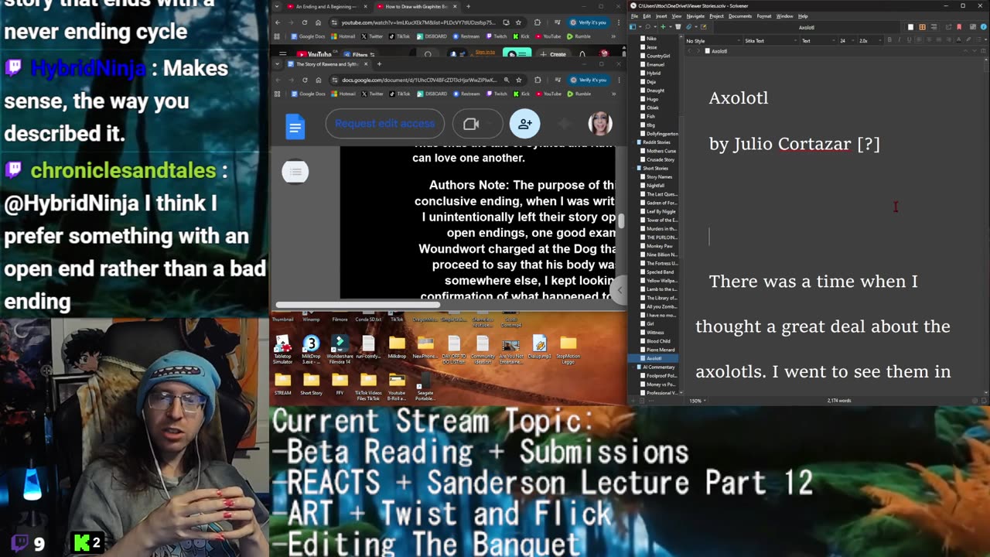Viewport: 990px width, 557px height.
Task: Open the 150% zoom dropdown in footer
Action: pyautogui.click(x=697, y=401)
